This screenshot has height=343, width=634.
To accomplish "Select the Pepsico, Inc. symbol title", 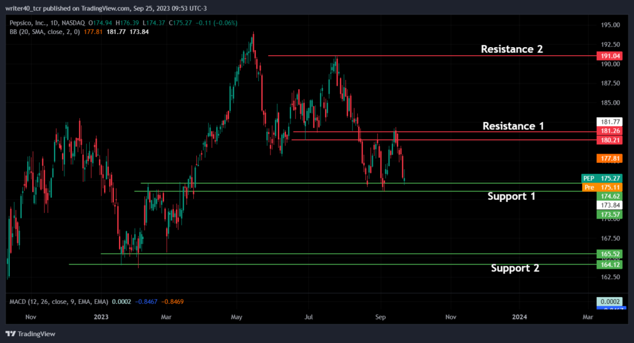I will coord(47,23).
